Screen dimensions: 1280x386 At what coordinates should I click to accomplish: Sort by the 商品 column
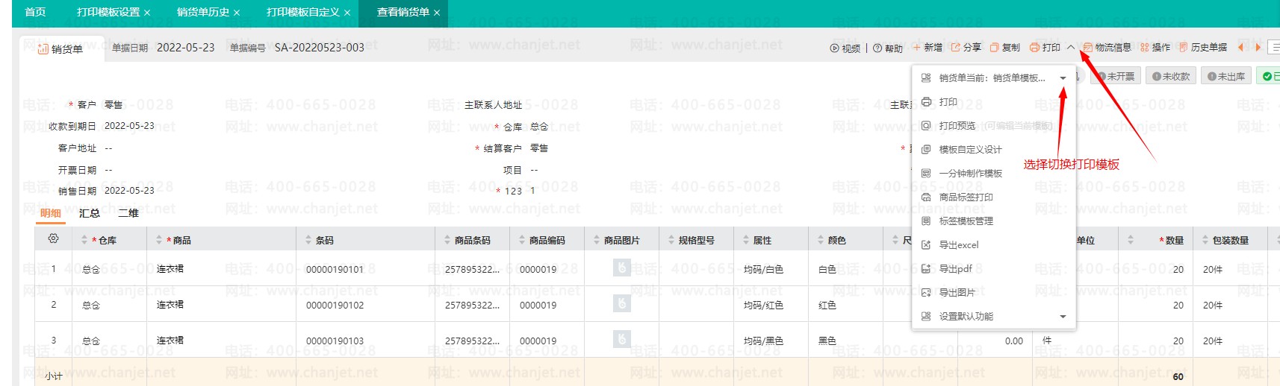pyautogui.click(x=159, y=240)
